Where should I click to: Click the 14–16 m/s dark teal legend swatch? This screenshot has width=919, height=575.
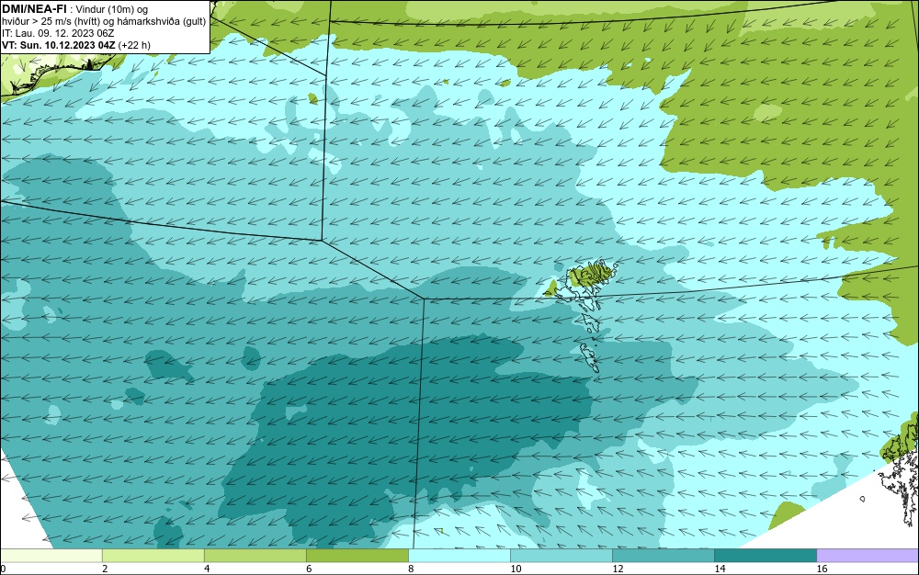(766, 556)
